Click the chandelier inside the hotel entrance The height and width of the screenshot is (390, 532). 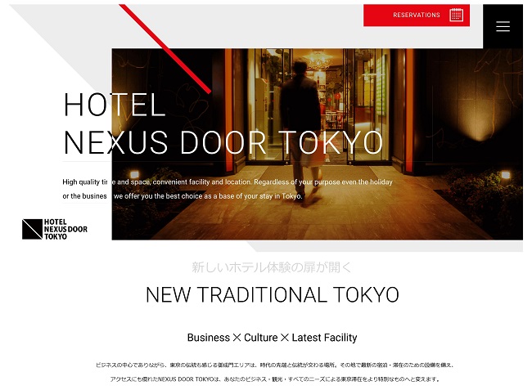pos(318,60)
